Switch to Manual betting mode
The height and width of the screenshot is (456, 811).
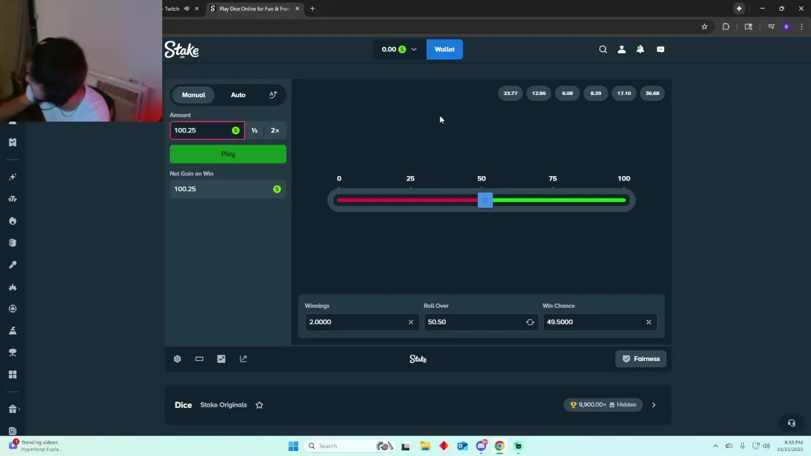click(193, 95)
